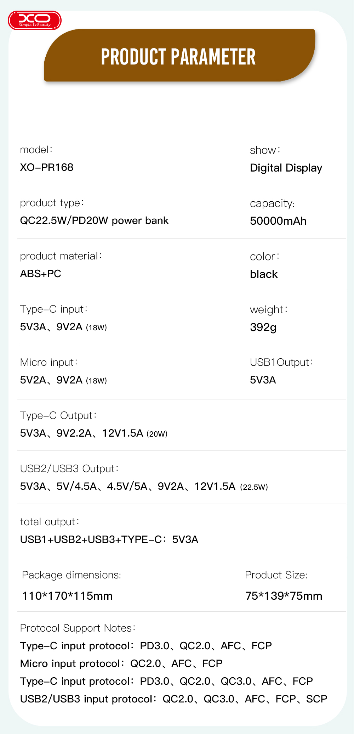Viewport: 354px width, 734px height.
Task: Click the USB1Output label
Action: click(281, 362)
